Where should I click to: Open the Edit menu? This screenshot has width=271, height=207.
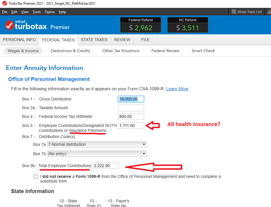[14, 12]
